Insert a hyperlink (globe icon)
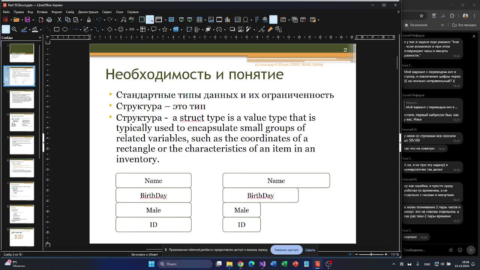The image size is (480, 270). tap(265, 19)
